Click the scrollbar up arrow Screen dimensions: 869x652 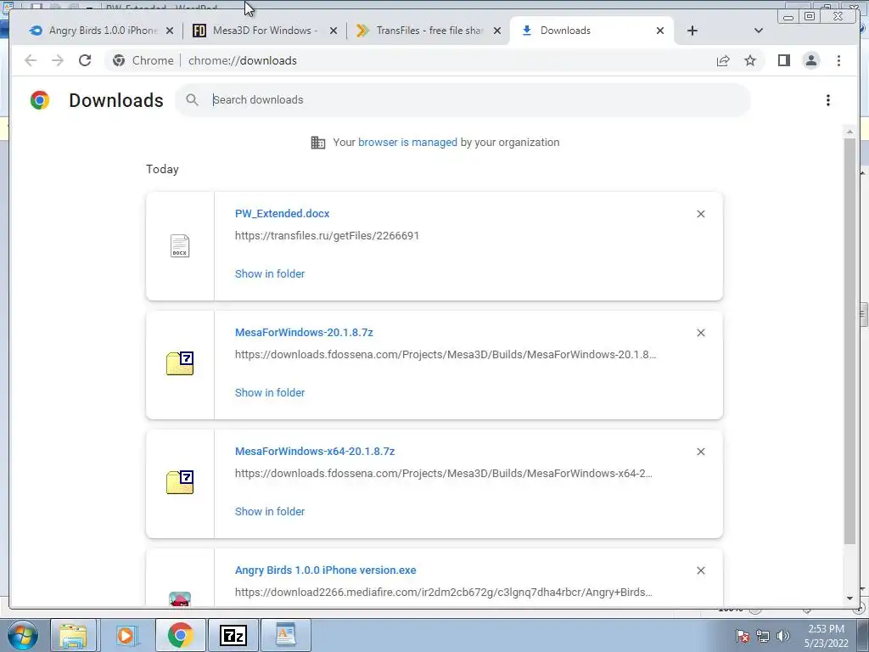click(x=849, y=132)
